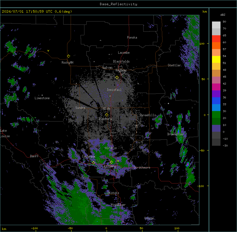Select the asterisk marker east of Innisfail
Image resolution: width=237 pixels, height=232 pixels.
138,84
